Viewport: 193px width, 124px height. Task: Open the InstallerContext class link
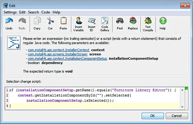(x=59, y=50)
